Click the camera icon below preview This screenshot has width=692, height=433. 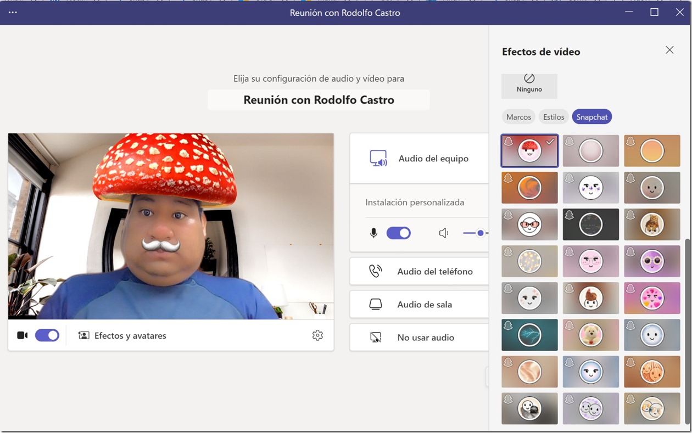tap(22, 335)
